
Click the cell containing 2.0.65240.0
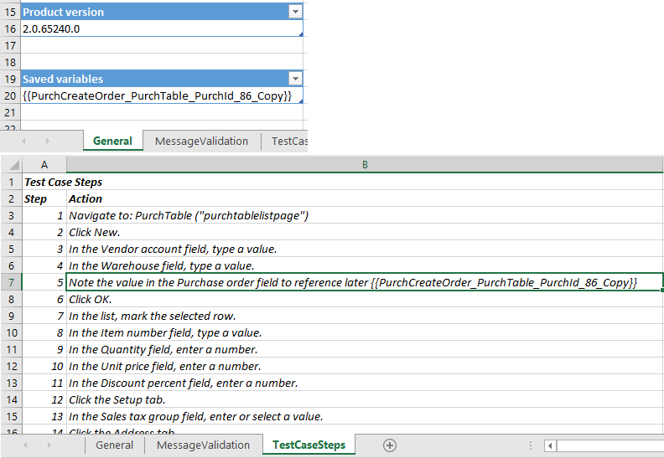tap(159, 28)
